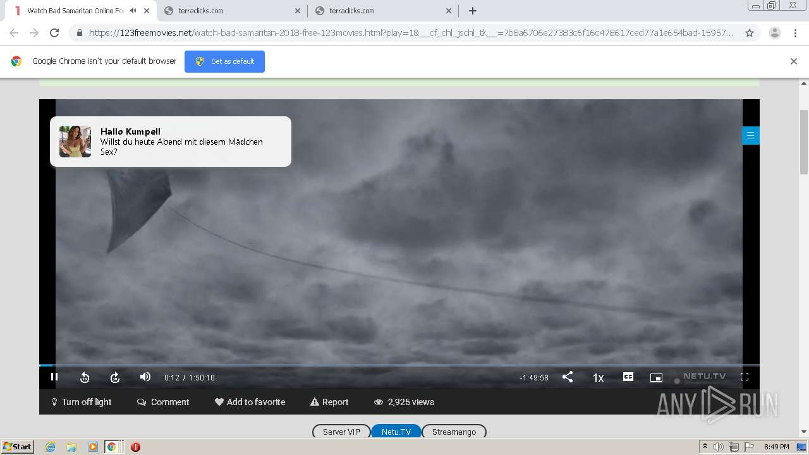Mute the video player volume

point(145,377)
